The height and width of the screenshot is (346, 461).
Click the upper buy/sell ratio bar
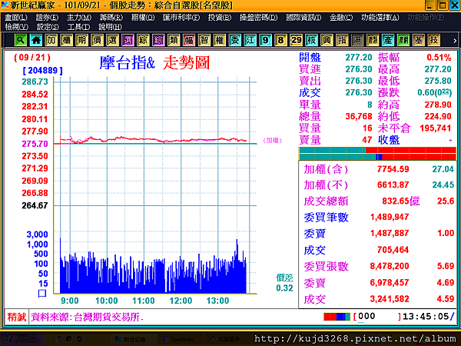(377, 151)
